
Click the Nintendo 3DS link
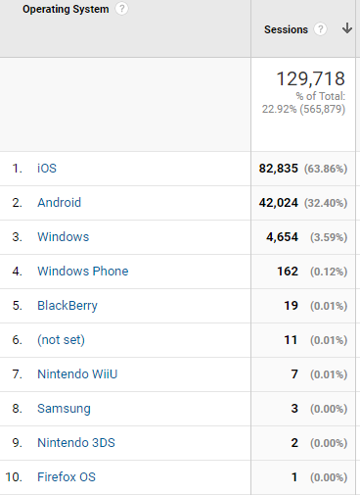76,443
